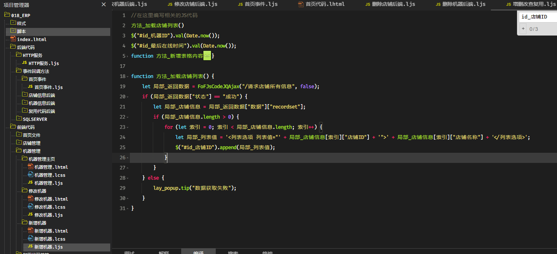The height and width of the screenshot is (254, 557).
Task: Toggle the fold arrow at line 5
Action: 127,56
